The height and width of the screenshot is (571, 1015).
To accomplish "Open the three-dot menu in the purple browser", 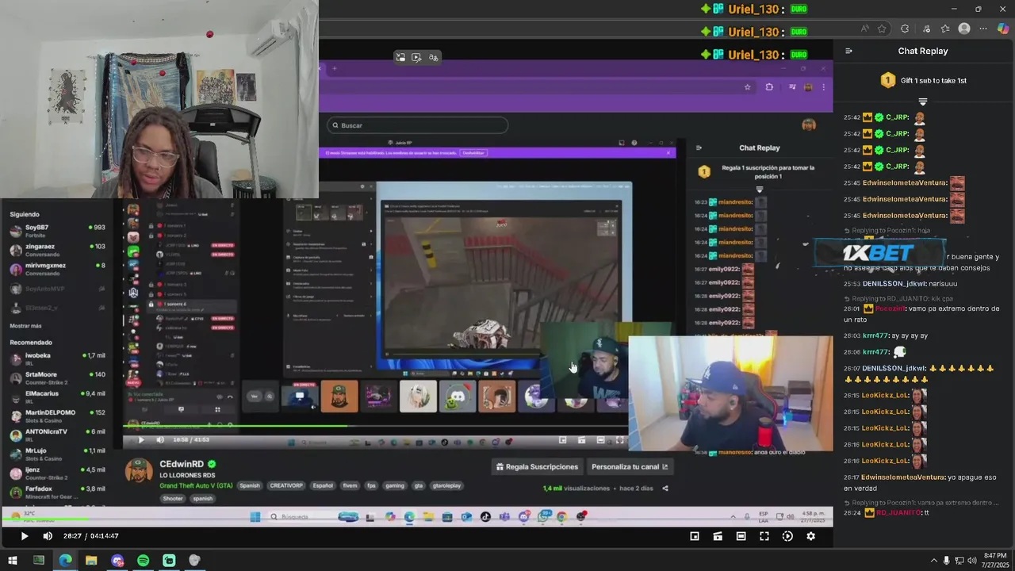I will point(823,87).
